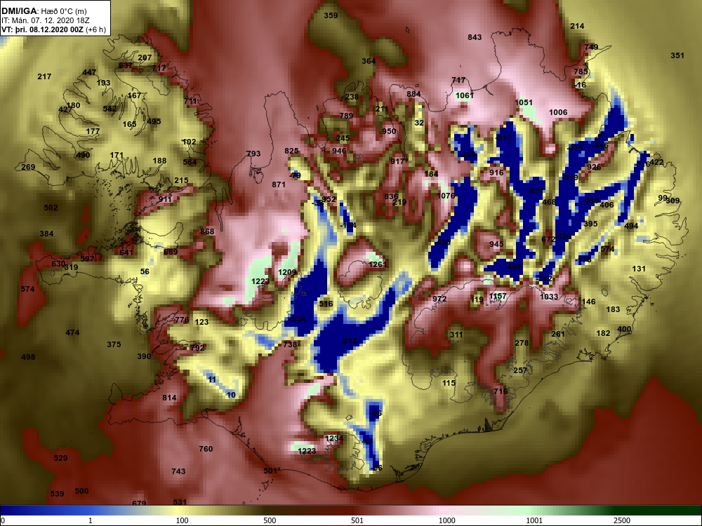Click the map value '972'

click(439, 299)
